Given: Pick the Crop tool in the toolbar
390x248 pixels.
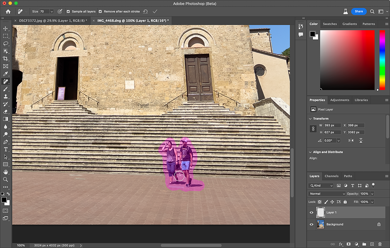Looking at the screenshot, I should (x=6, y=59).
